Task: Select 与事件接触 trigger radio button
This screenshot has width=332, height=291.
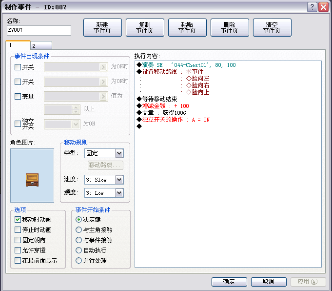Action: pos(78,240)
